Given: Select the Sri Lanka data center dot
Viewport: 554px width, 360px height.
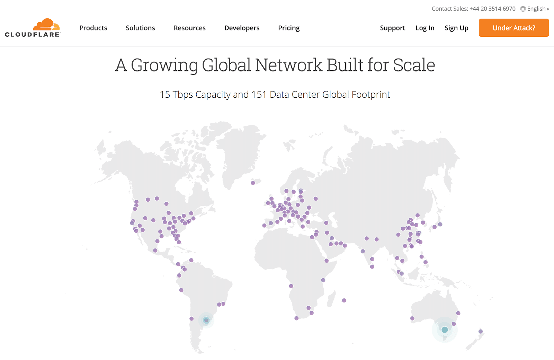Looking at the screenshot, I should 372,267.
